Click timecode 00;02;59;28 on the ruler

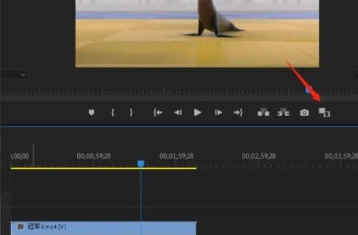point(259,156)
